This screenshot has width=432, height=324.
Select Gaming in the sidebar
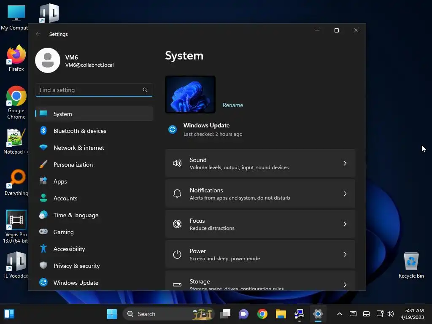[94, 232]
